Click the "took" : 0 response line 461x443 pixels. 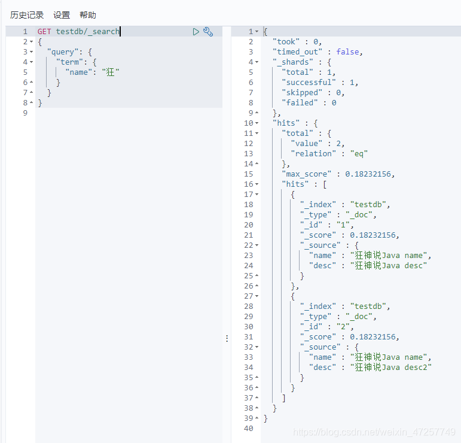click(297, 42)
